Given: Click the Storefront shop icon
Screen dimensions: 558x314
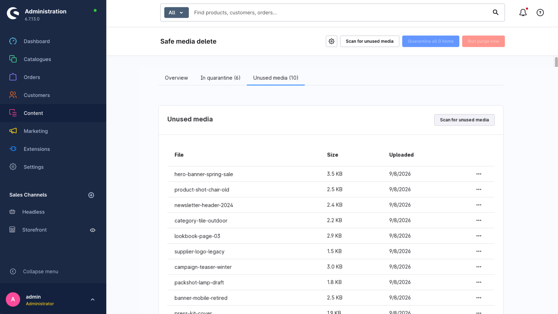Looking at the screenshot, I should click(12, 230).
